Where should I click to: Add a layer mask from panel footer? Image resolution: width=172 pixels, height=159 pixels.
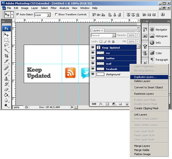pyautogui.click(x=107, y=104)
